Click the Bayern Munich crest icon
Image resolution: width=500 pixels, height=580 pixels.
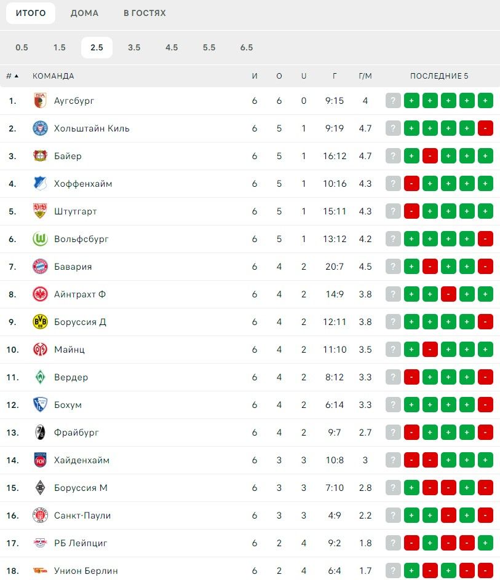(40, 267)
